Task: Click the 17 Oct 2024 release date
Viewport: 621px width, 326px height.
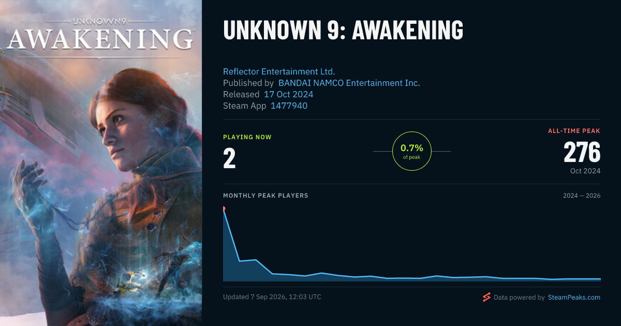Action: (288, 94)
